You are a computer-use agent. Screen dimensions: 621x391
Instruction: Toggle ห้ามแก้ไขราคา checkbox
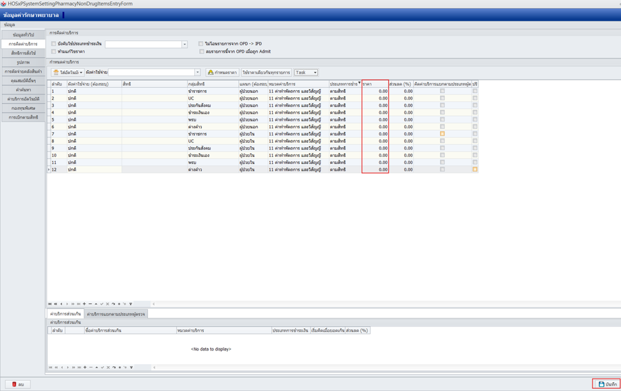pyautogui.click(x=53, y=52)
